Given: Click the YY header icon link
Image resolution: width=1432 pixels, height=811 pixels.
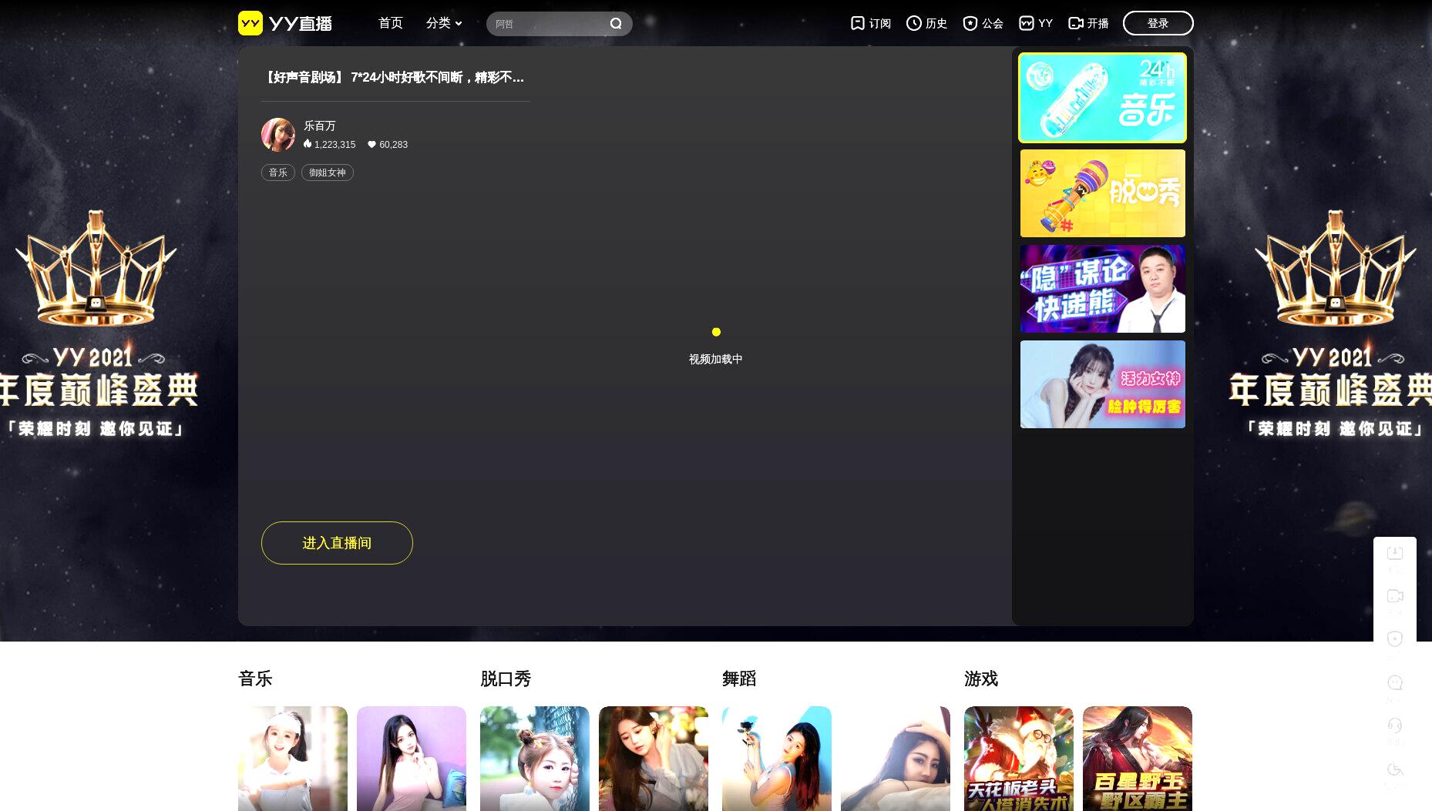Looking at the screenshot, I should pos(1036,23).
